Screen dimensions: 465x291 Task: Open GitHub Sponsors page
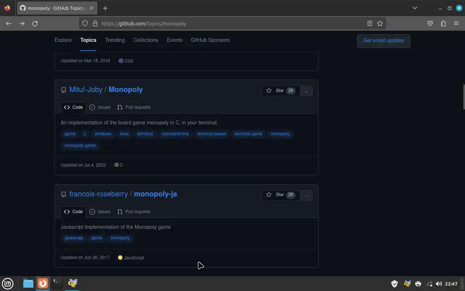pyautogui.click(x=210, y=40)
